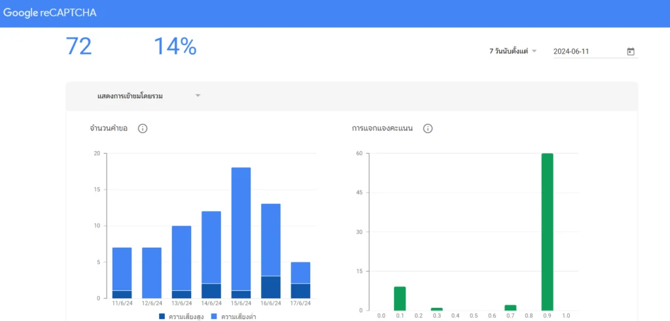Click the 13/6/24 stacked bar
This screenshot has height=321, width=670.
click(182, 262)
